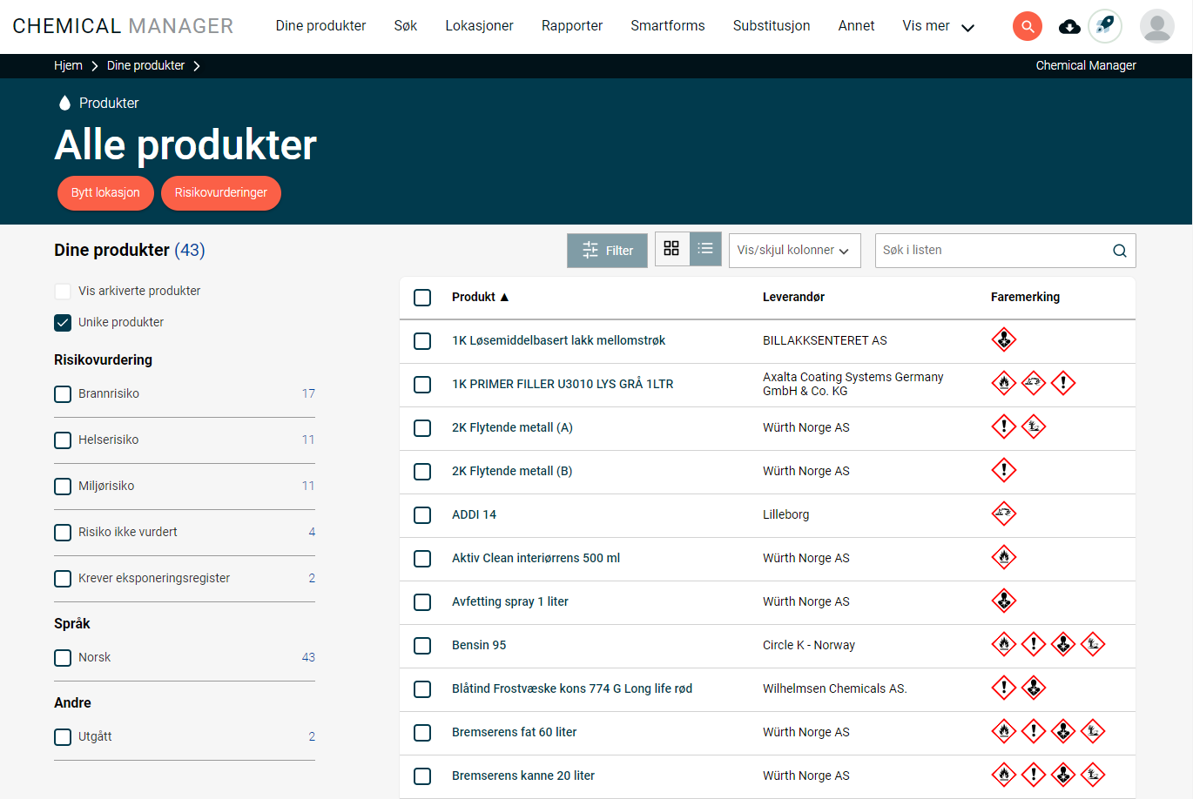The width and height of the screenshot is (1193, 799).
Task: Go to Hjem breadcrumb link
Action: [x=68, y=65]
